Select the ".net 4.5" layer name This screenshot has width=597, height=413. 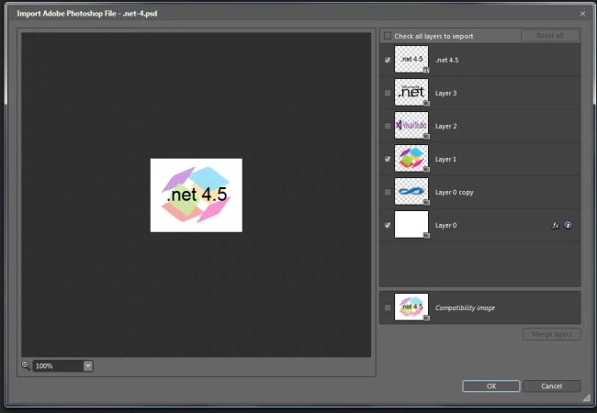click(447, 60)
